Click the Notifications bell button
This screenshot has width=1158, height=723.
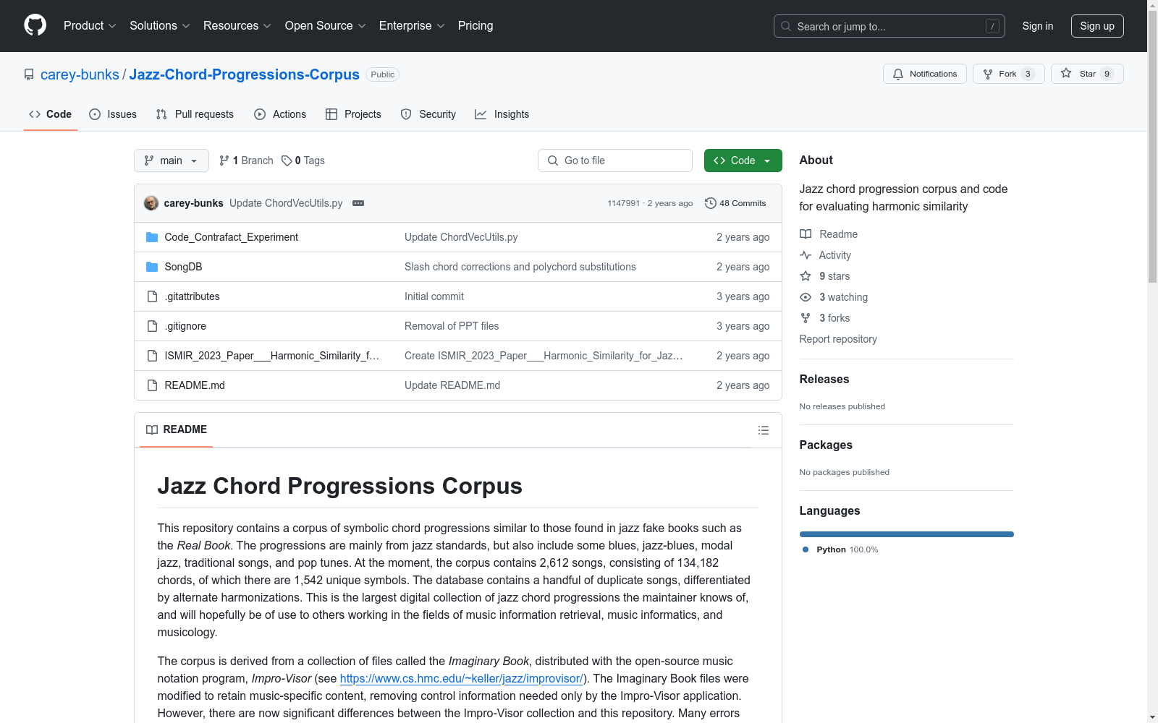coord(924,74)
